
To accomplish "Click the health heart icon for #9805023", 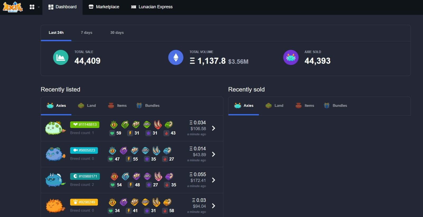I will pyautogui.click(x=111, y=159).
